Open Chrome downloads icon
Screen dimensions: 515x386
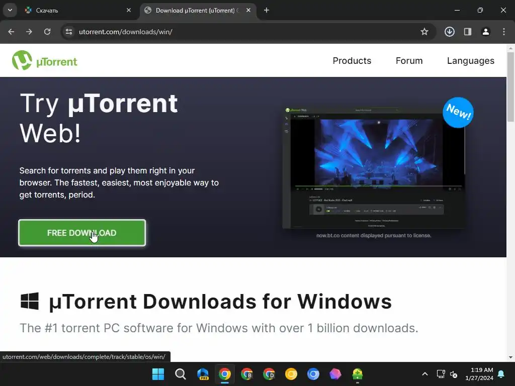450,32
